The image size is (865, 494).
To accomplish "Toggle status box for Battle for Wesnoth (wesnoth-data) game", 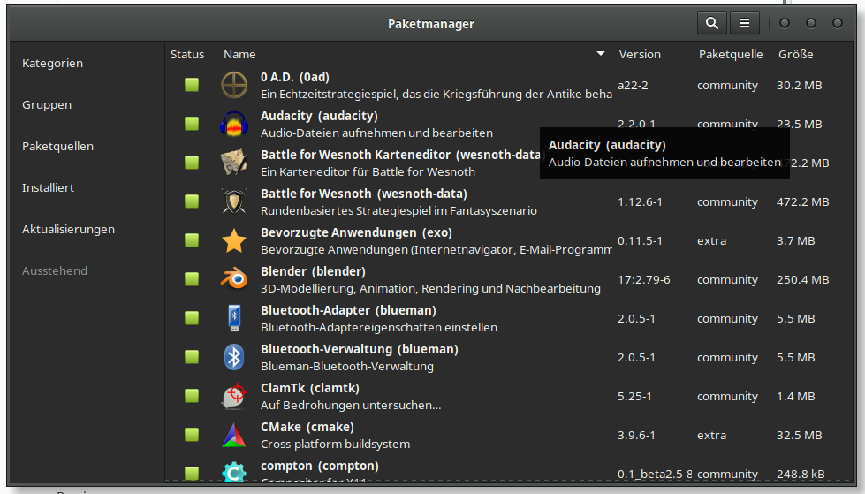I will pos(192,201).
